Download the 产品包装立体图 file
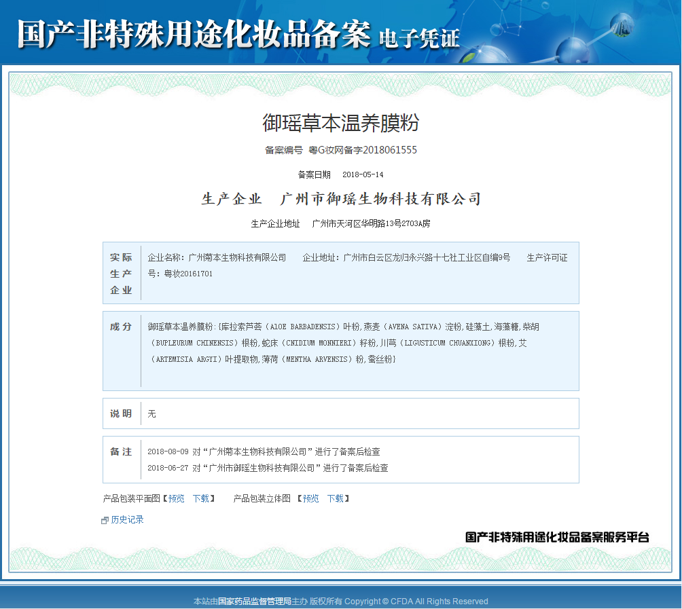 tap(335, 498)
